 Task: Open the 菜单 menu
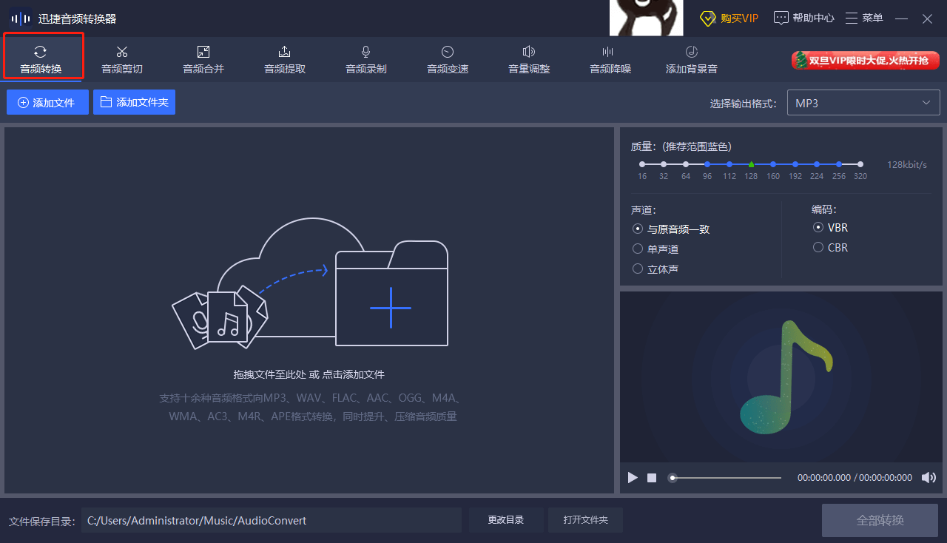click(x=864, y=18)
